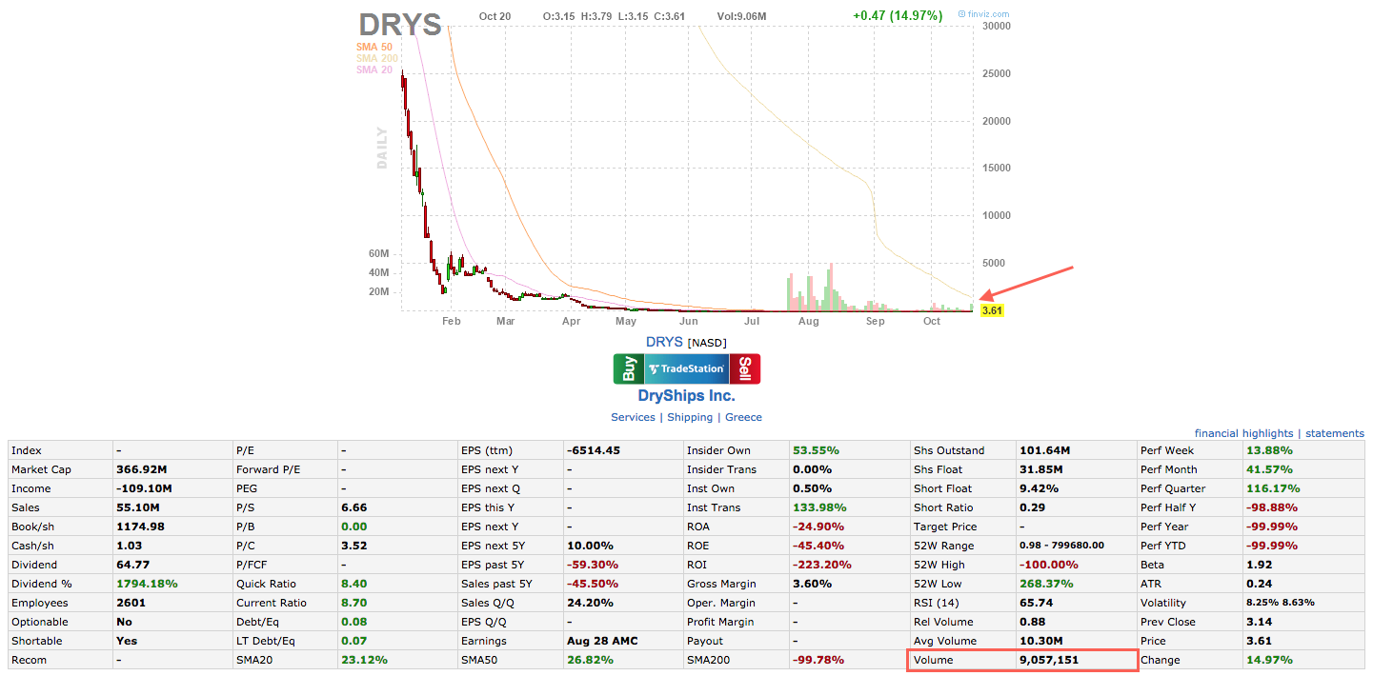Click the 366.92M market cap value
Image resolution: width=1373 pixels, height=676 pixels.
coord(141,469)
